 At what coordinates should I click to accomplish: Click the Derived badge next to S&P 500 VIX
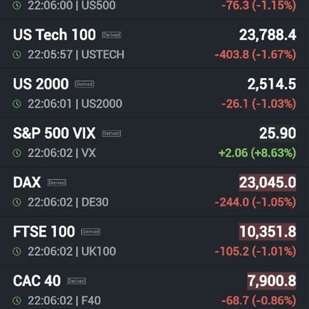coord(111,133)
